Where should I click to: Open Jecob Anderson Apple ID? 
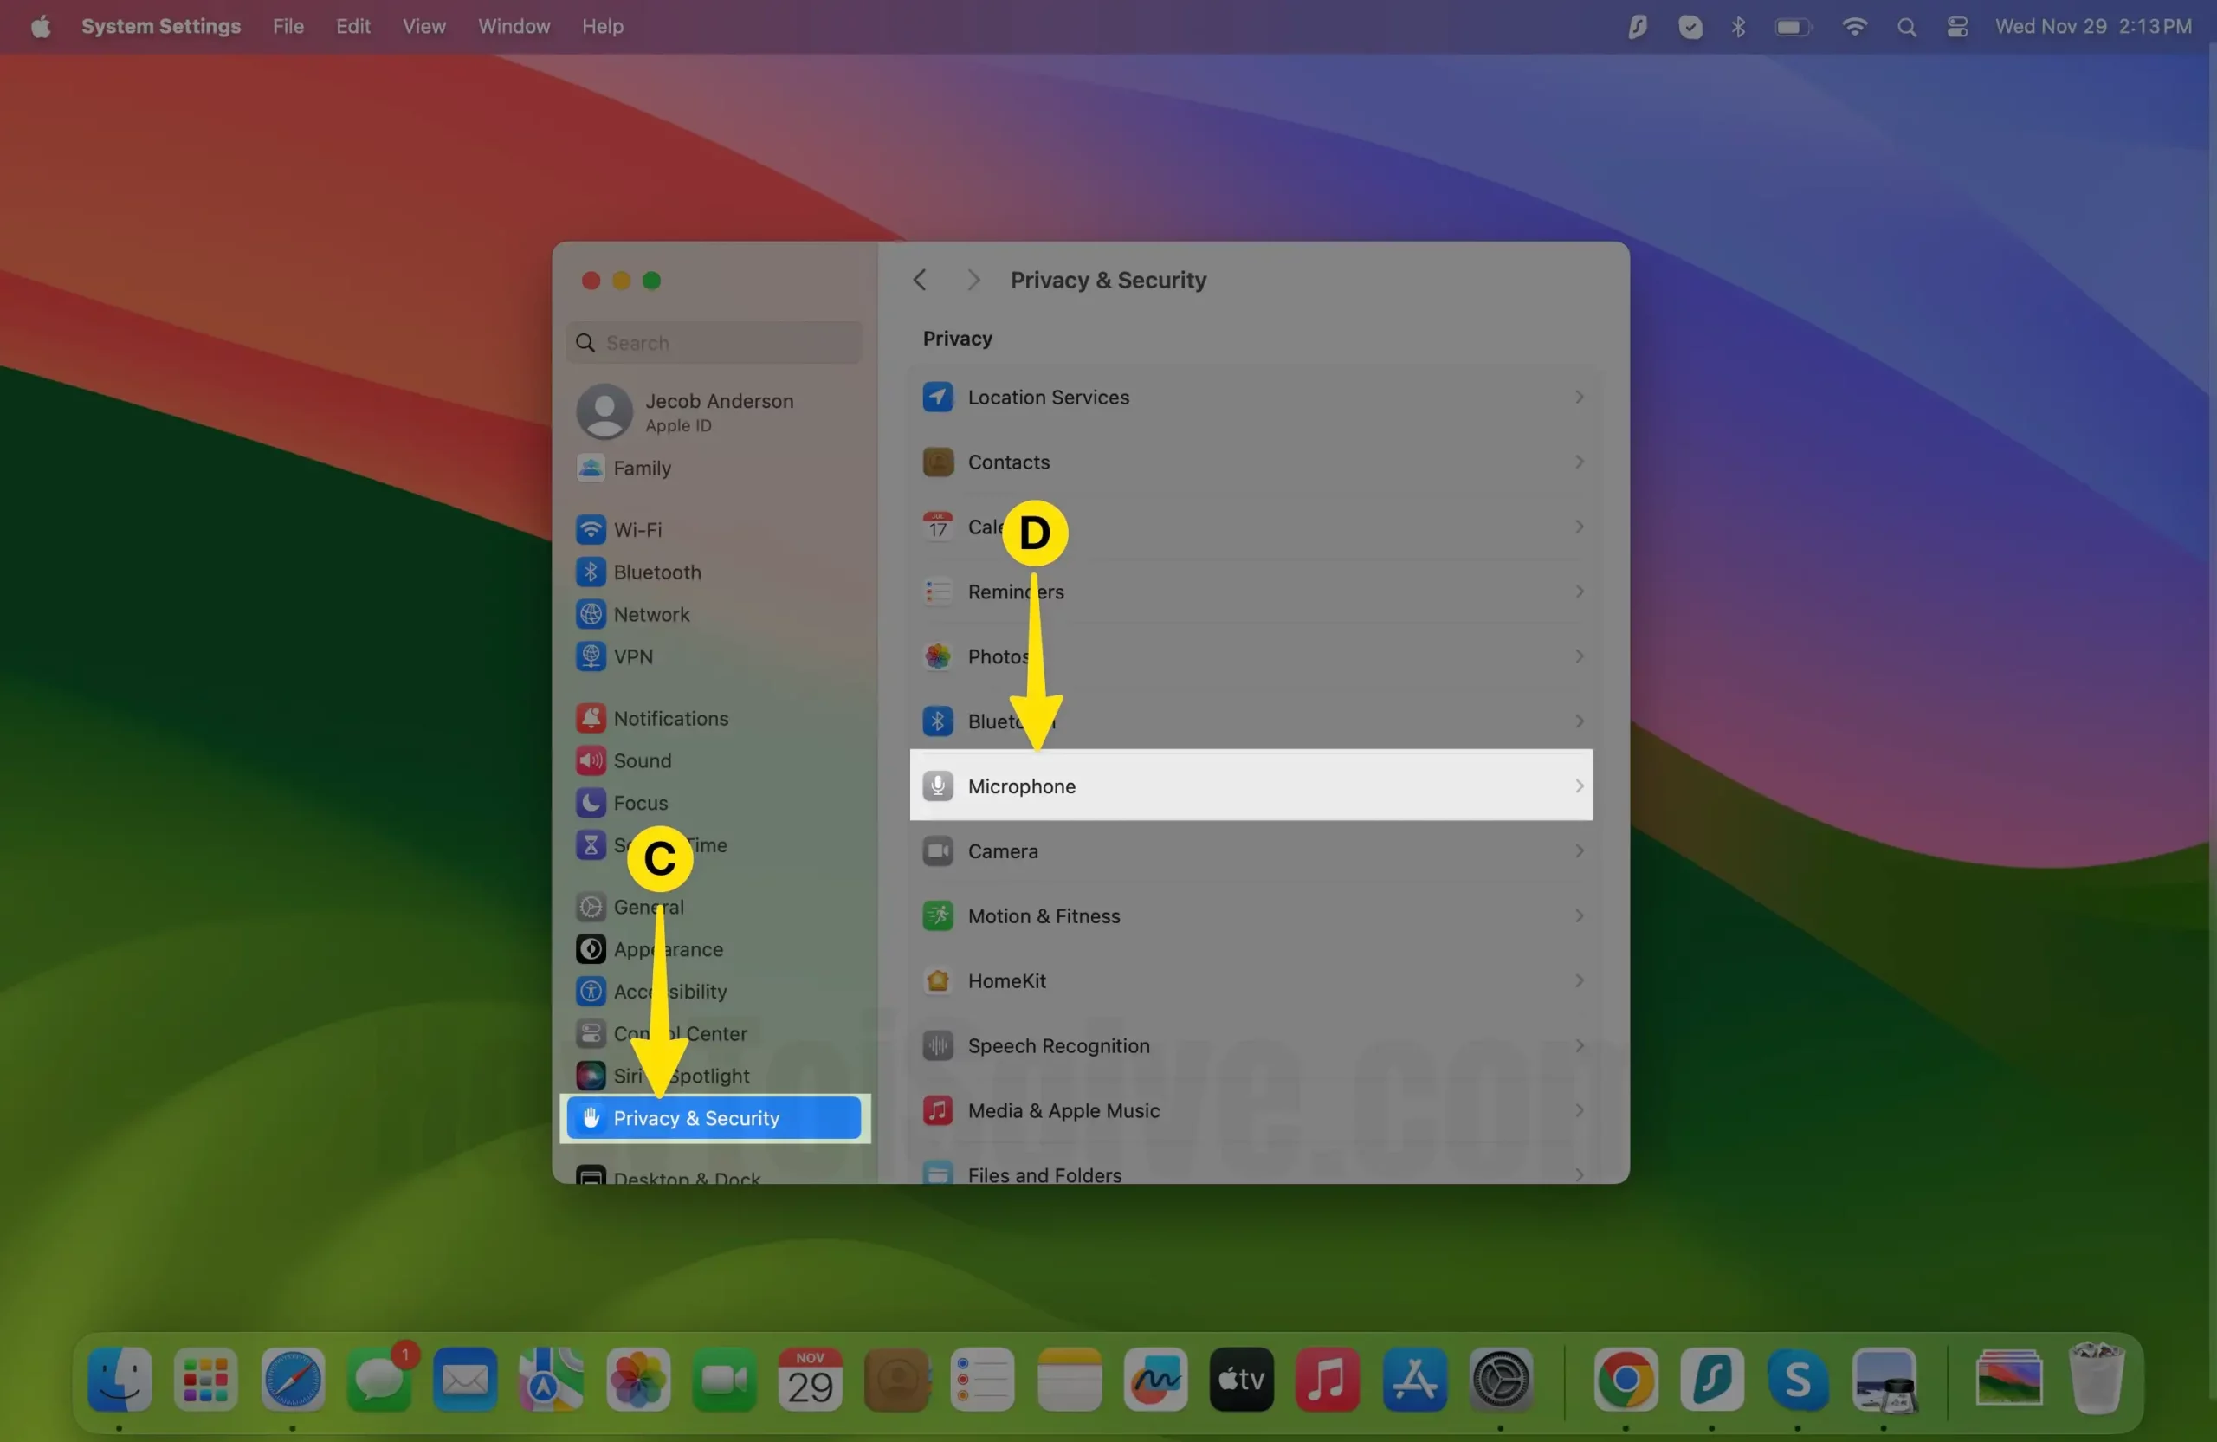point(717,411)
